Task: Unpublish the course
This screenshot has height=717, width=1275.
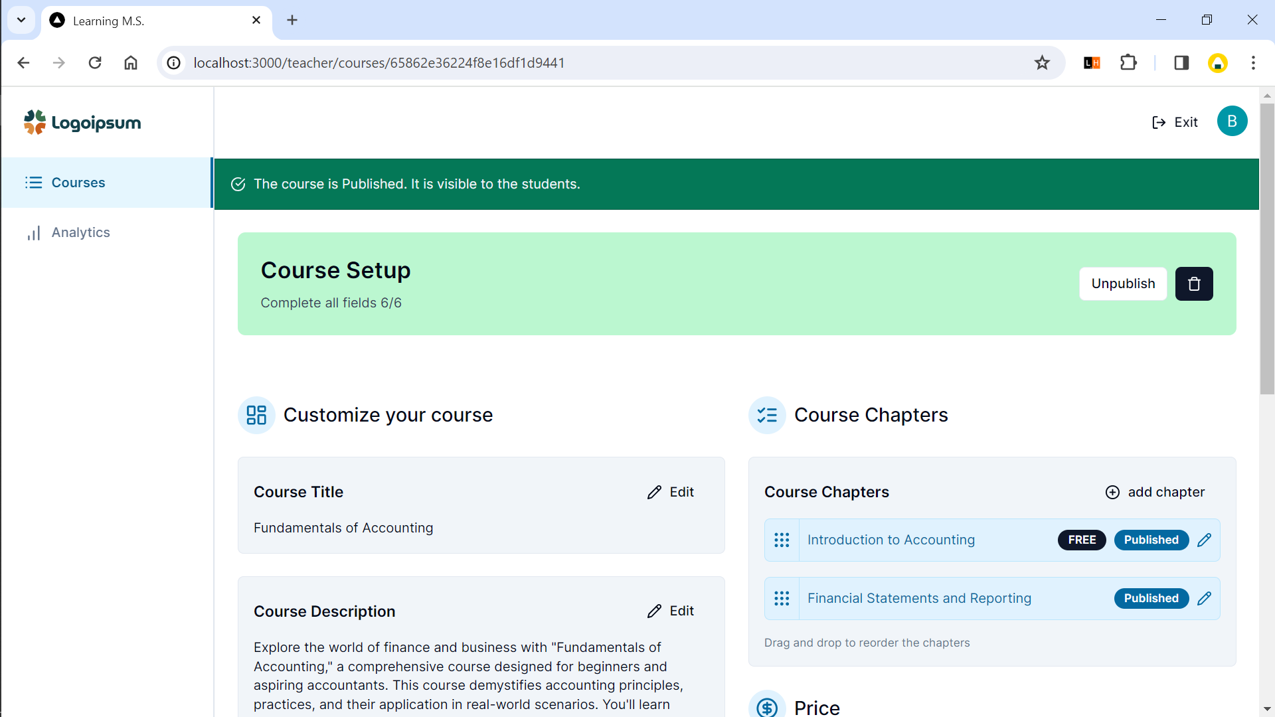Action: (1122, 283)
